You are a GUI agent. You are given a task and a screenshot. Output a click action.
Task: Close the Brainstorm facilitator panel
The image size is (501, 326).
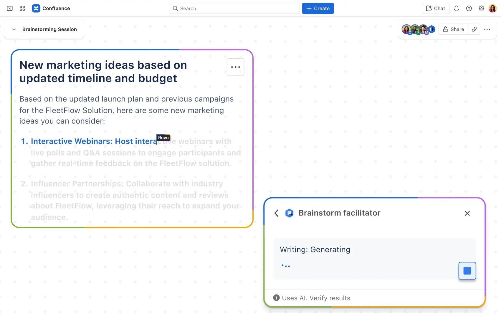(467, 213)
